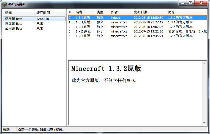
Task: Close the 客户端更新 window
Action: pos(201,3)
